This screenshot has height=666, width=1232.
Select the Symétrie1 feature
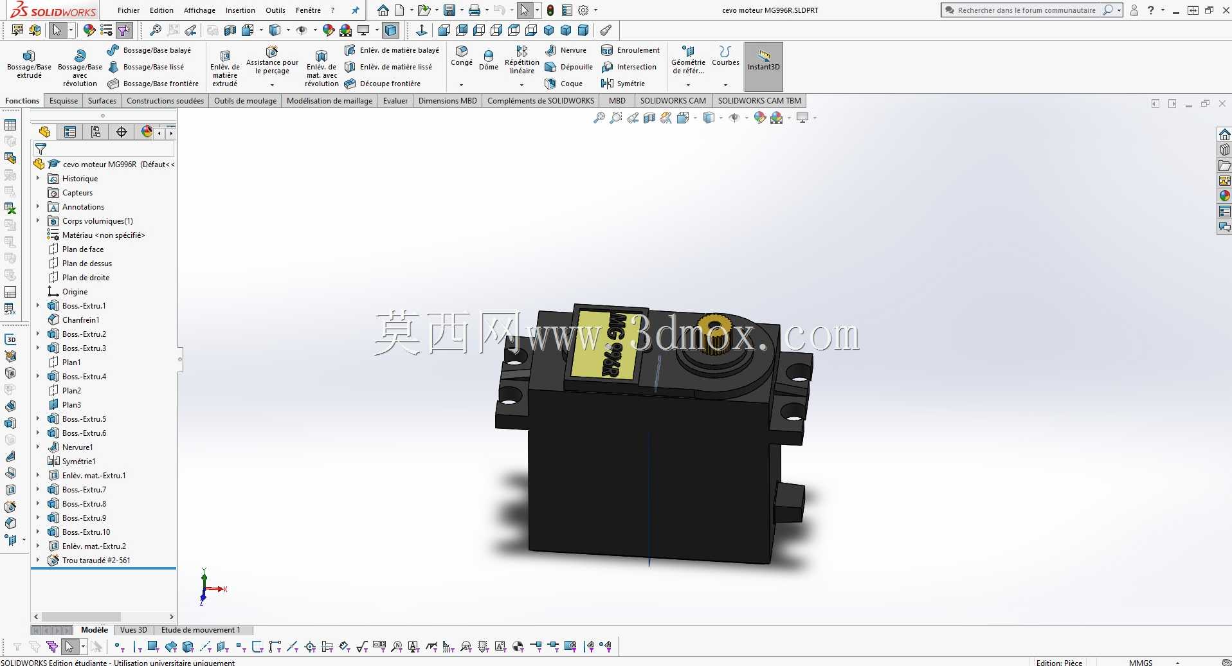79,462
